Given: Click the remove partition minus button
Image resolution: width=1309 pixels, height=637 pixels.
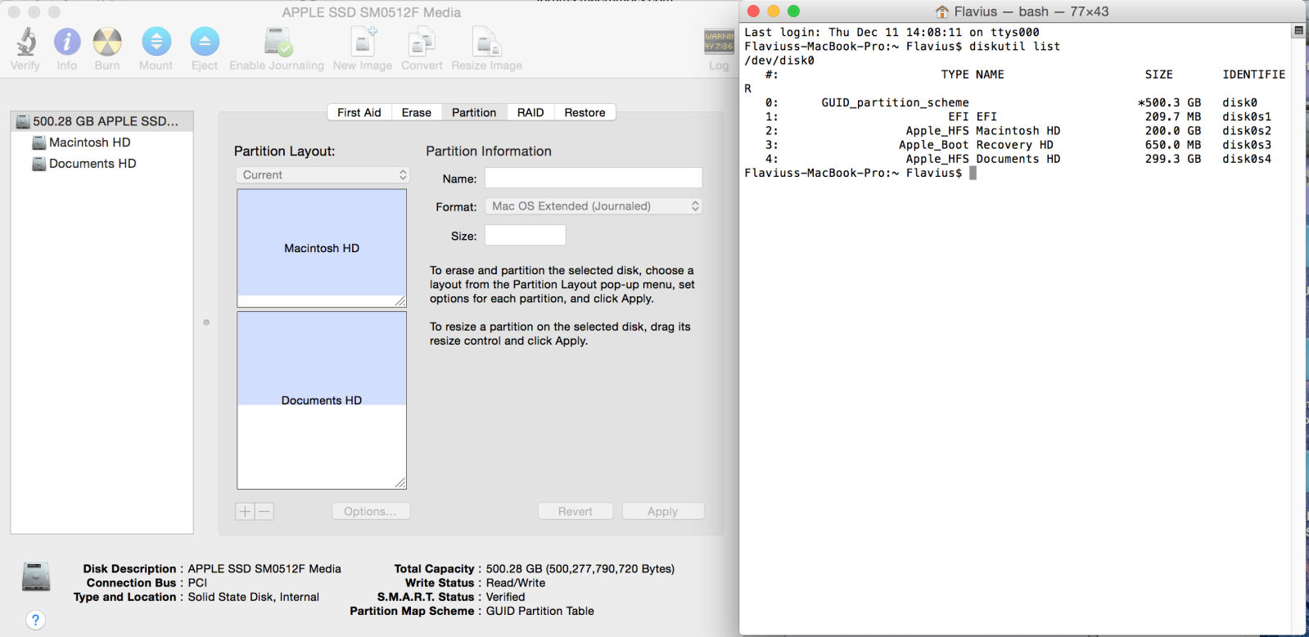Looking at the screenshot, I should pos(264,512).
